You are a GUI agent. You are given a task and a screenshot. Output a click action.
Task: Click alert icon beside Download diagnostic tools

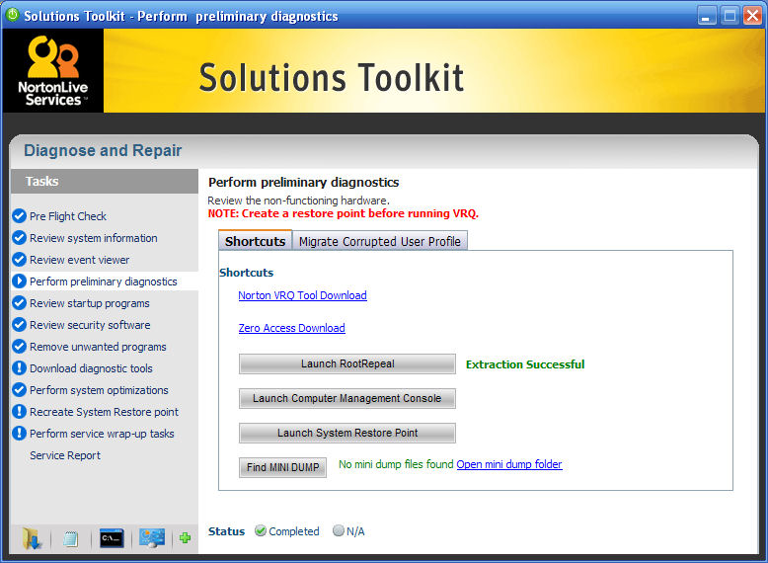click(19, 368)
